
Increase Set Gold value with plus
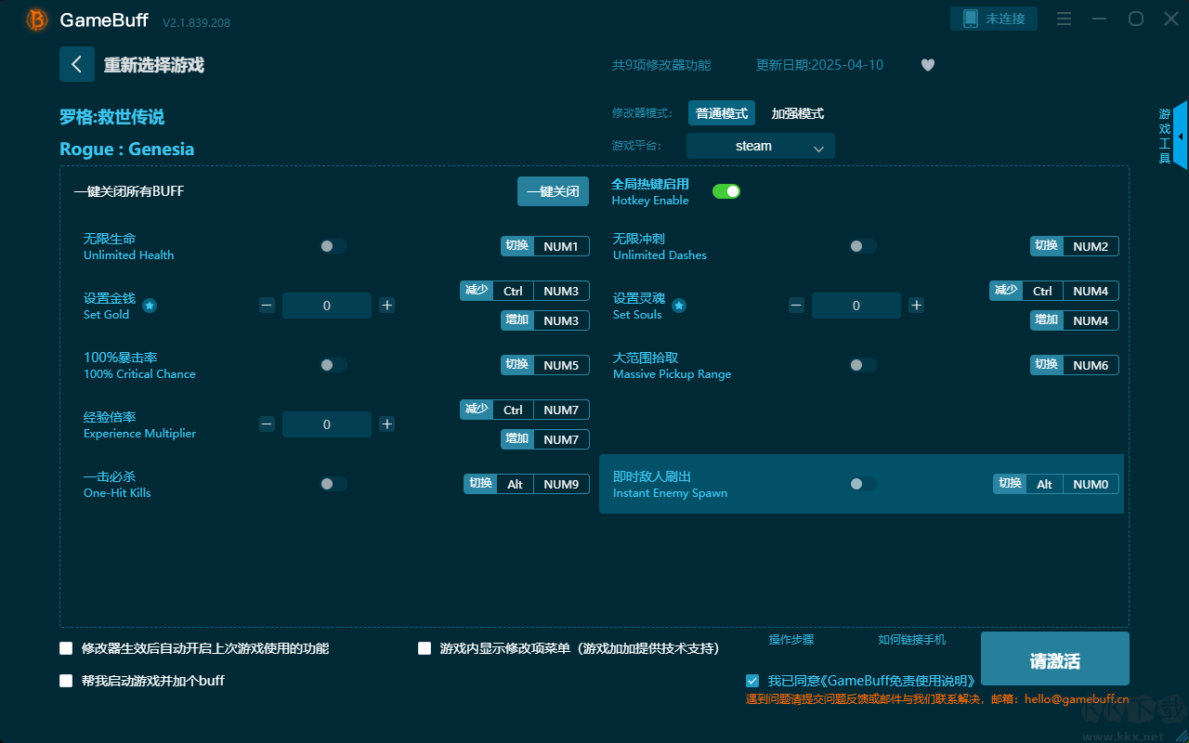click(x=387, y=306)
